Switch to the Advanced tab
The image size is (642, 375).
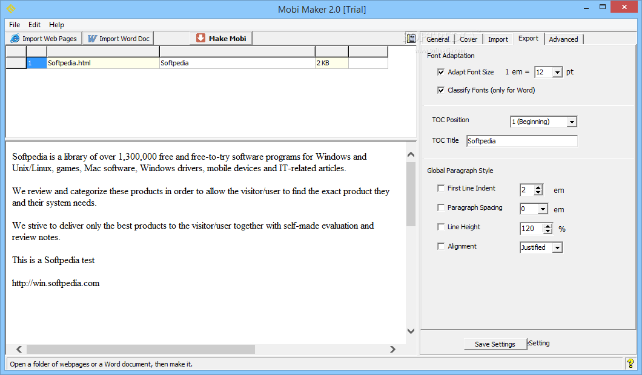[563, 39]
